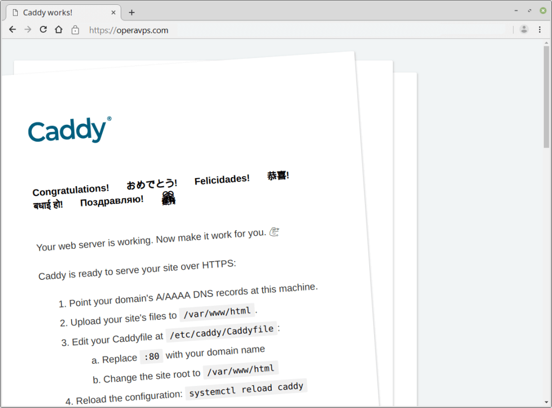View site security via the padlock icon

[75, 30]
